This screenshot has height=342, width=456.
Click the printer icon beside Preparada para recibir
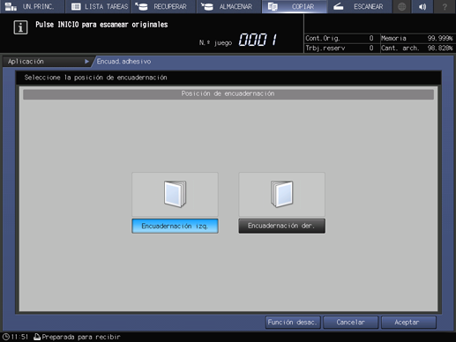point(37,337)
